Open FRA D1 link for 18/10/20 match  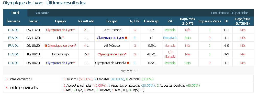(13, 54)
